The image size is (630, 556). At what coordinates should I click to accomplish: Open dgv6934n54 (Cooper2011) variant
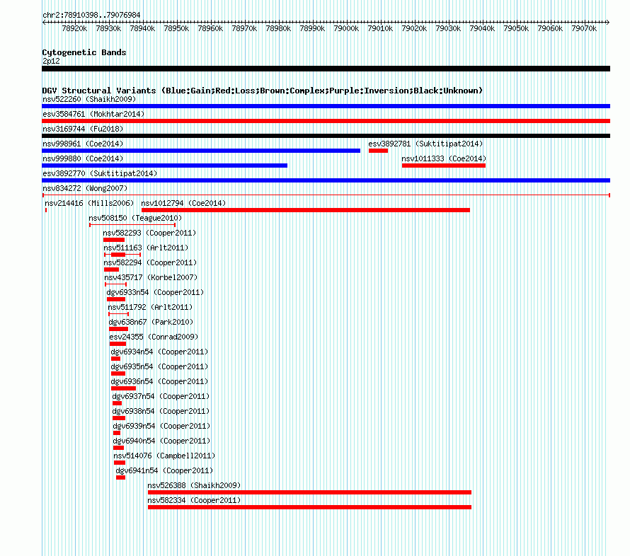[x=159, y=352]
